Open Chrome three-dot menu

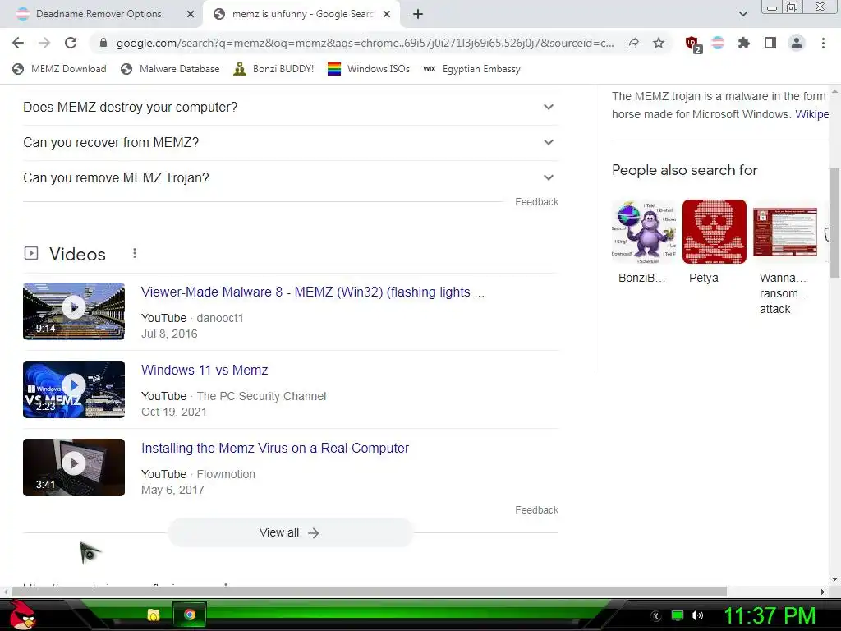[x=823, y=43]
